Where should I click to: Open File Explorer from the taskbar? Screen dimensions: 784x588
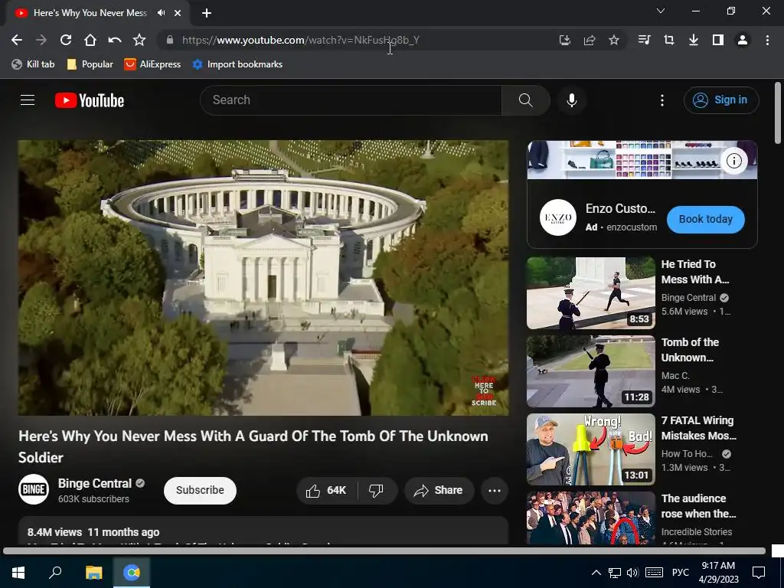(x=93, y=573)
